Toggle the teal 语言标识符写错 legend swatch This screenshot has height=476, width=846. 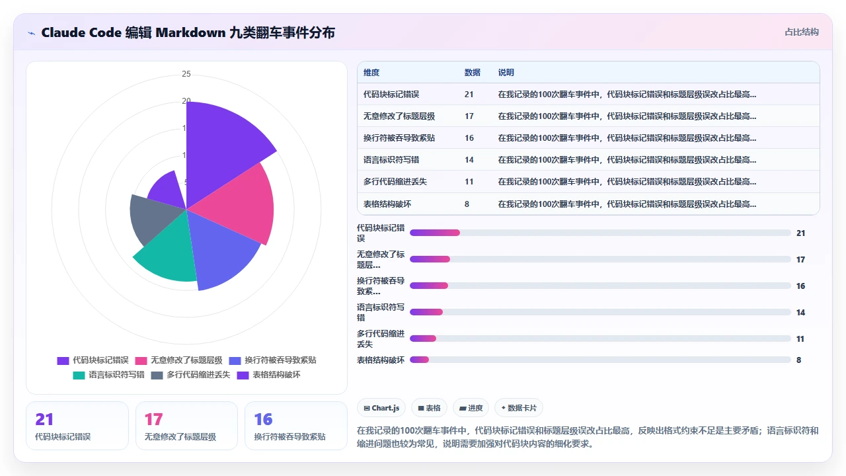79,375
